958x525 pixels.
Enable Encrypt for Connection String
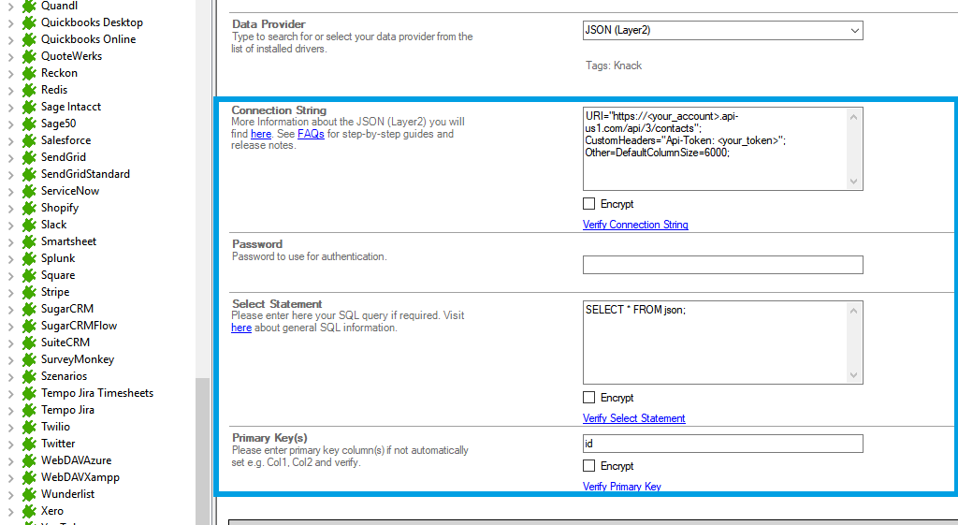click(588, 204)
